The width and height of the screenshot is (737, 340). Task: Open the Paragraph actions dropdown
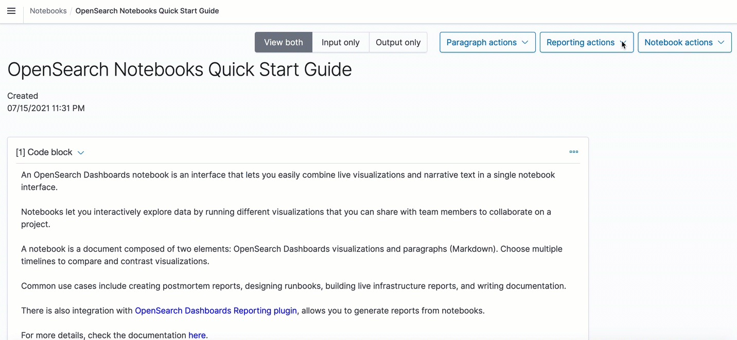click(487, 42)
